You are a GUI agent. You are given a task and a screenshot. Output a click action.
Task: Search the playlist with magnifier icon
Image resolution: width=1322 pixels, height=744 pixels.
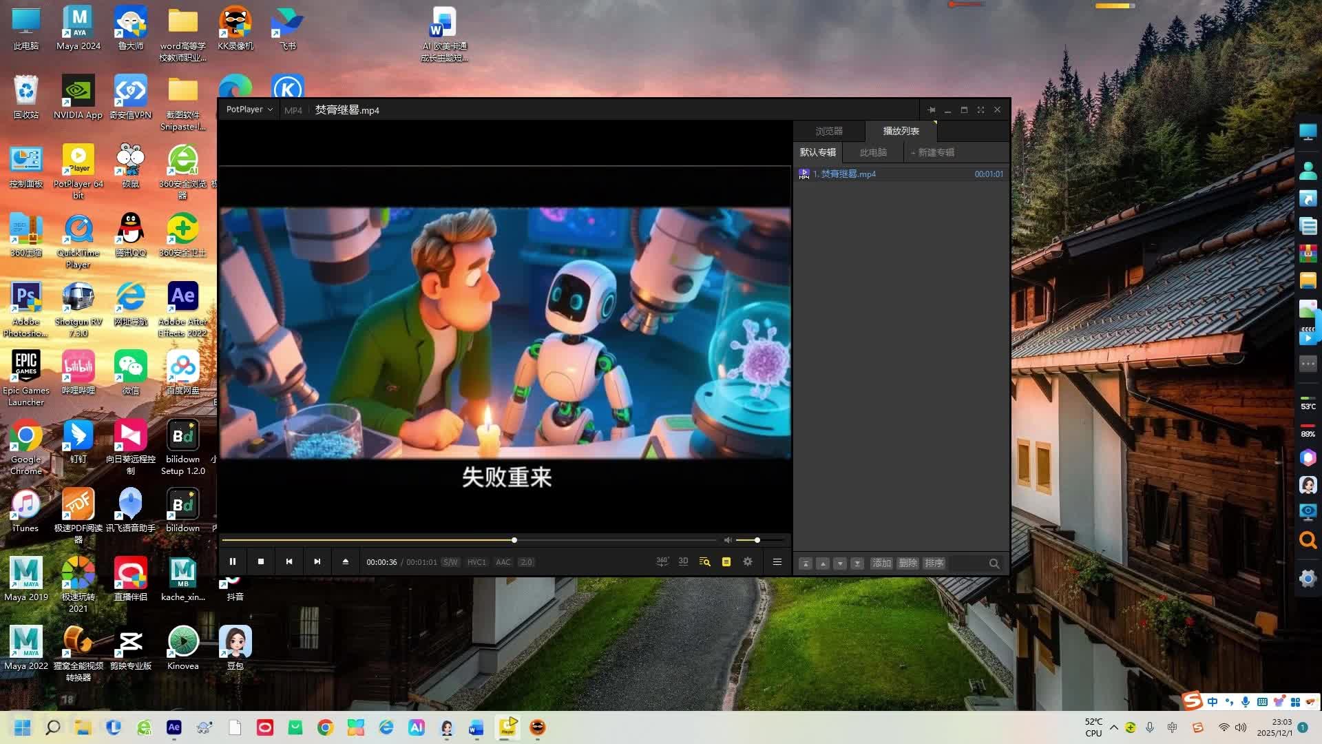click(x=994, y=563)
